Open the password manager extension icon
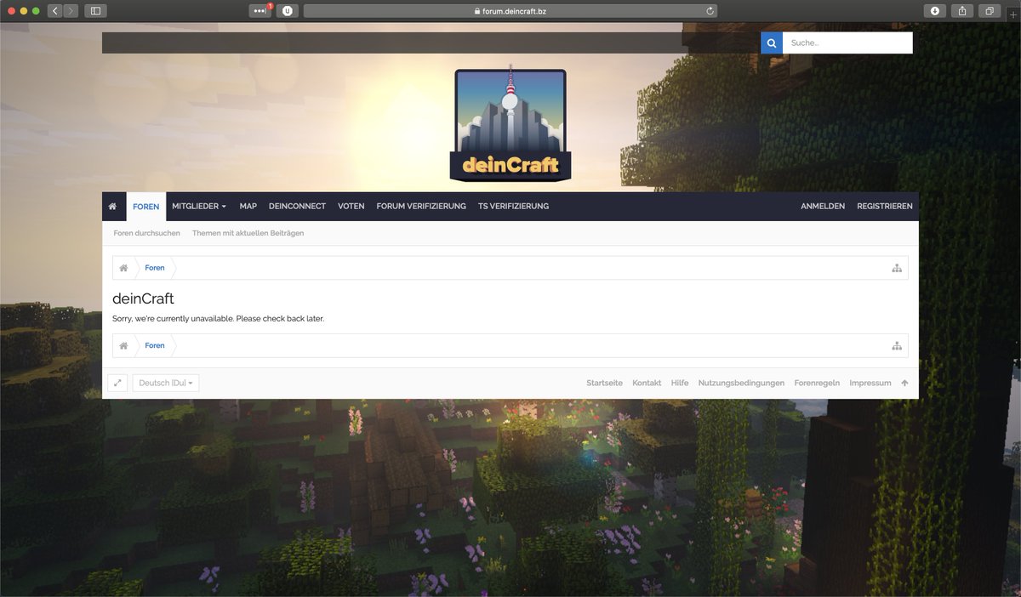The height and width of the screenshot is (597, 1021). click(x=260, y=11)
